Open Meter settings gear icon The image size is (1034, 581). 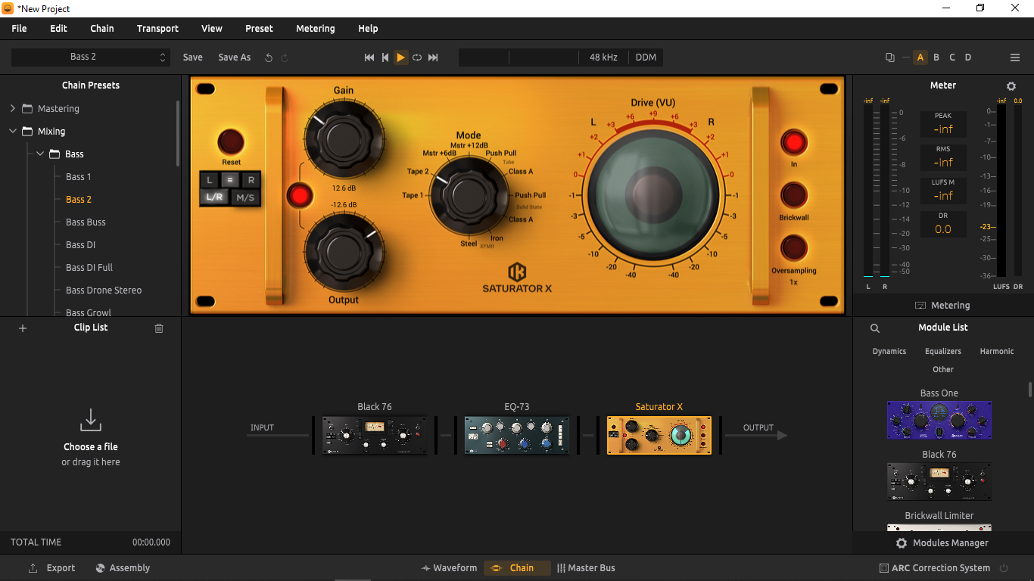coord(1011,86)
